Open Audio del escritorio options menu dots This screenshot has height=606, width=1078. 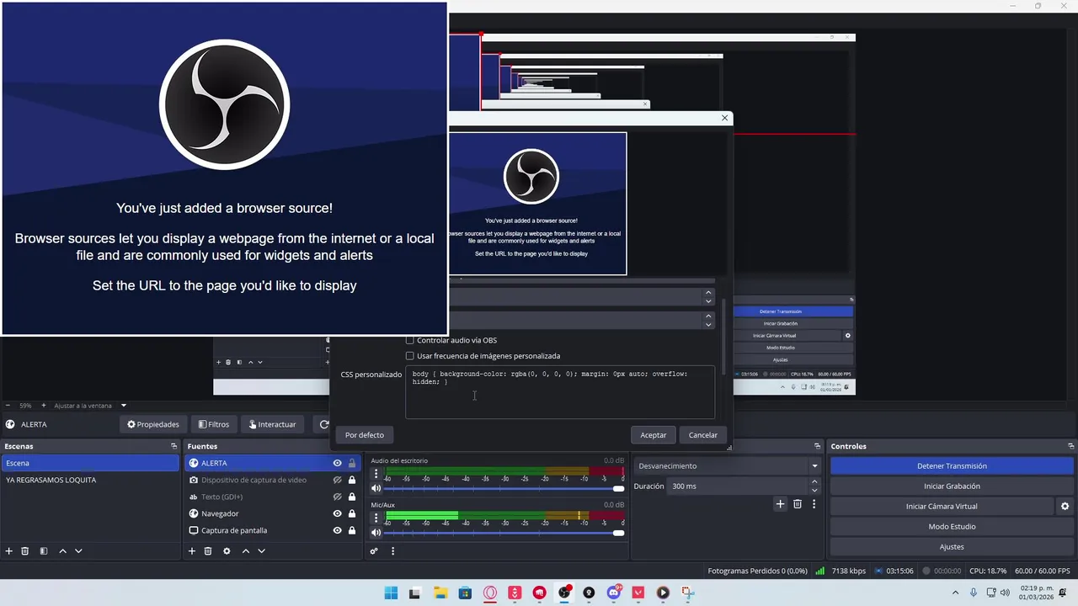pos(376,474)
